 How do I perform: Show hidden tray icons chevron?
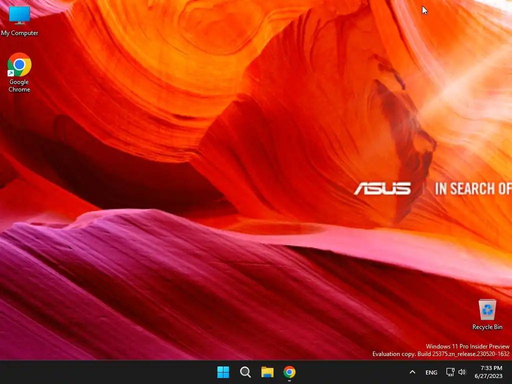pyautogui.click(x=412, y=372)
